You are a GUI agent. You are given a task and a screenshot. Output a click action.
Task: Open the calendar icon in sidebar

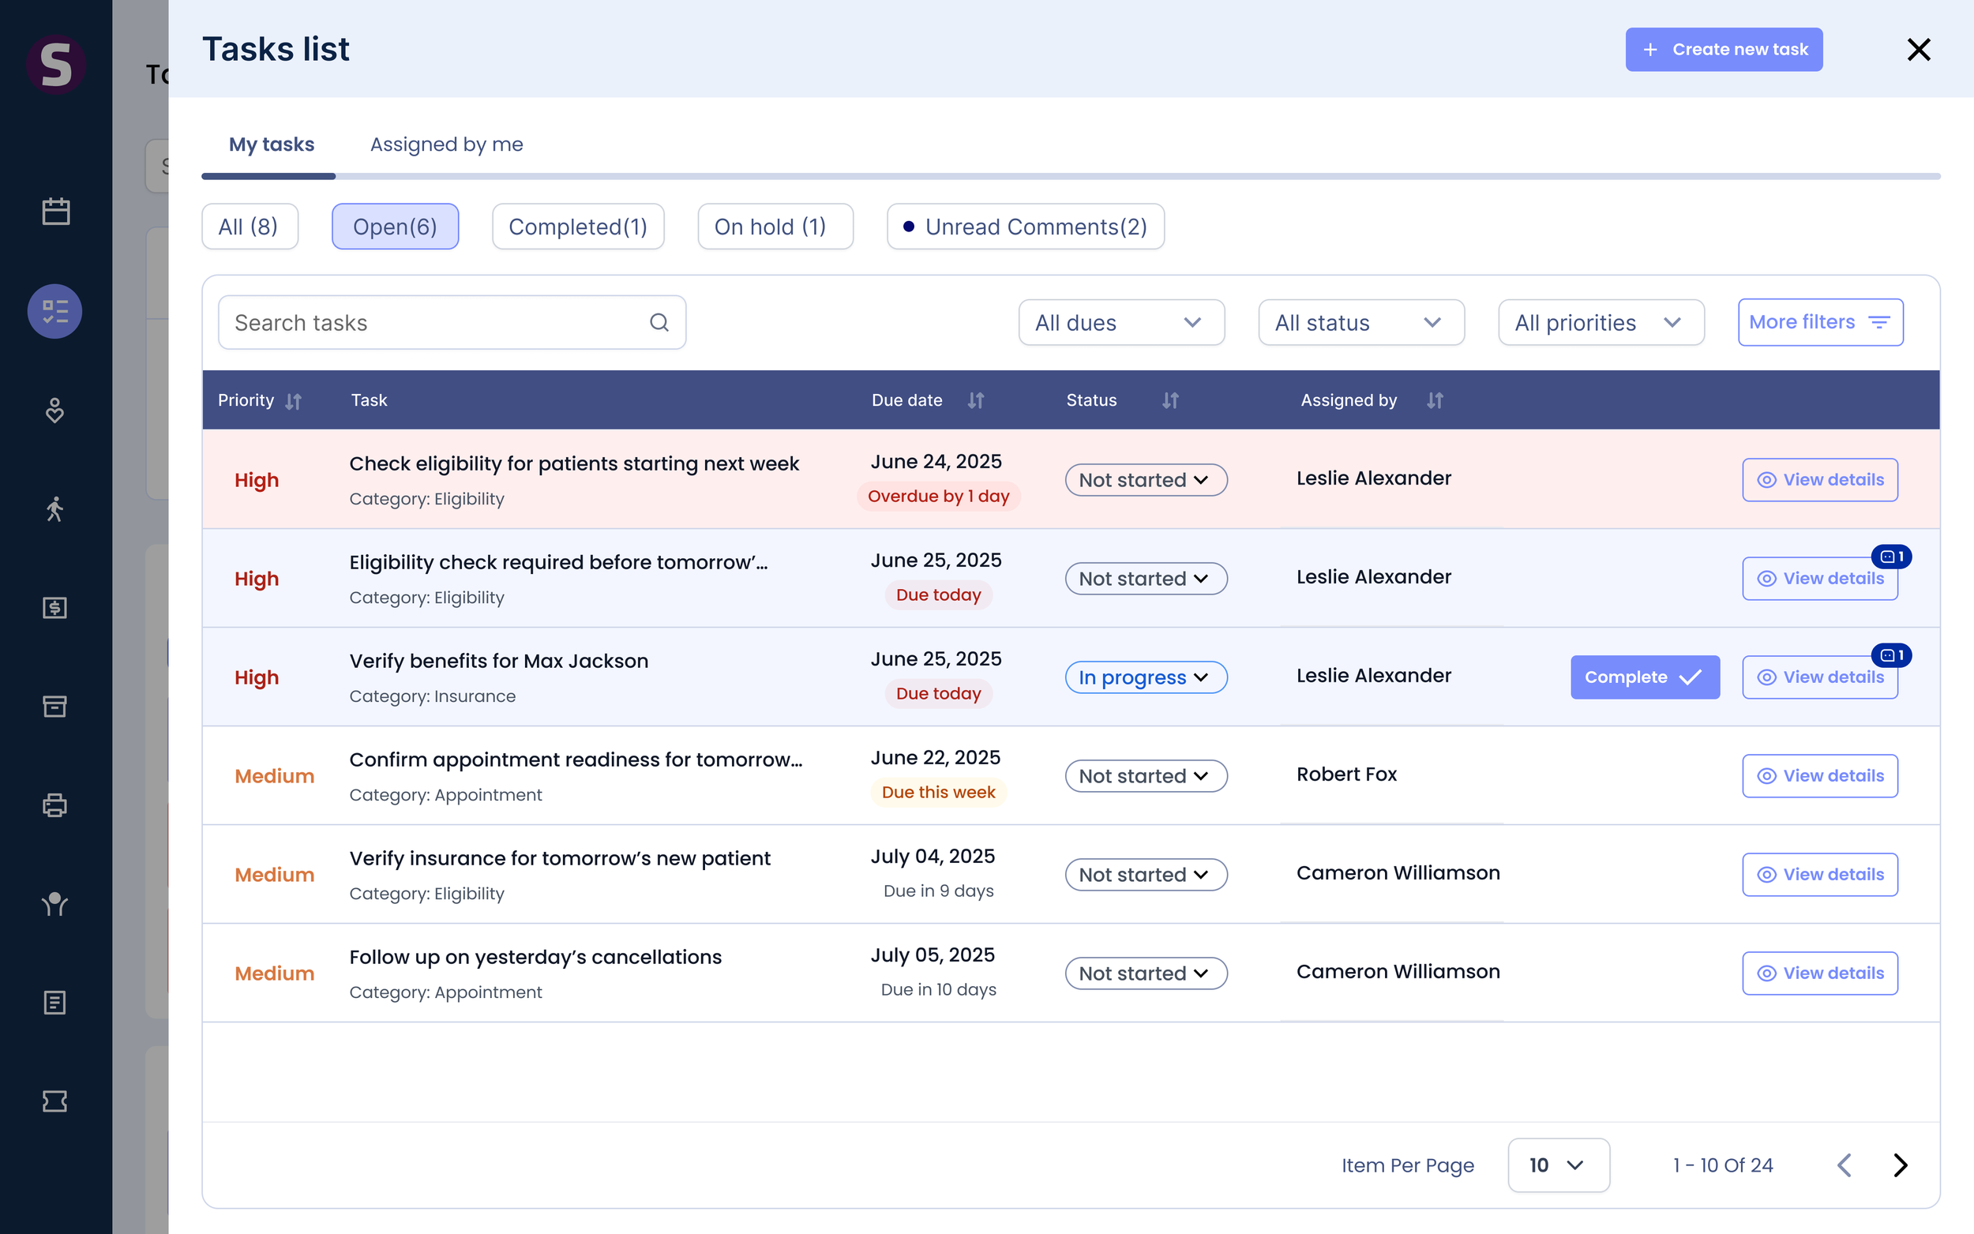(x=55, y=212)
